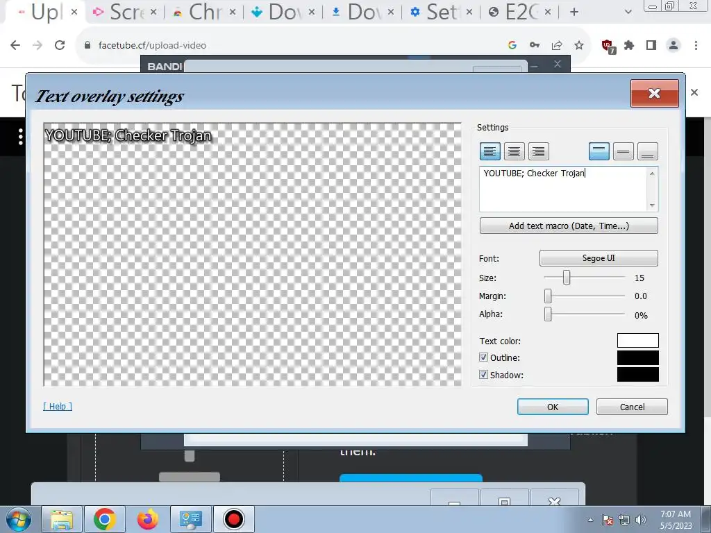The width and height of the screenshot is (711, 533).
Task: Pick the Outline color swatch
Action: 637,357
